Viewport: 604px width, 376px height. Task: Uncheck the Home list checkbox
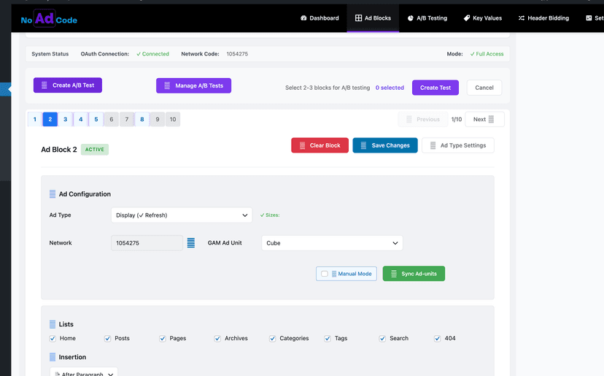click(53, 339)
